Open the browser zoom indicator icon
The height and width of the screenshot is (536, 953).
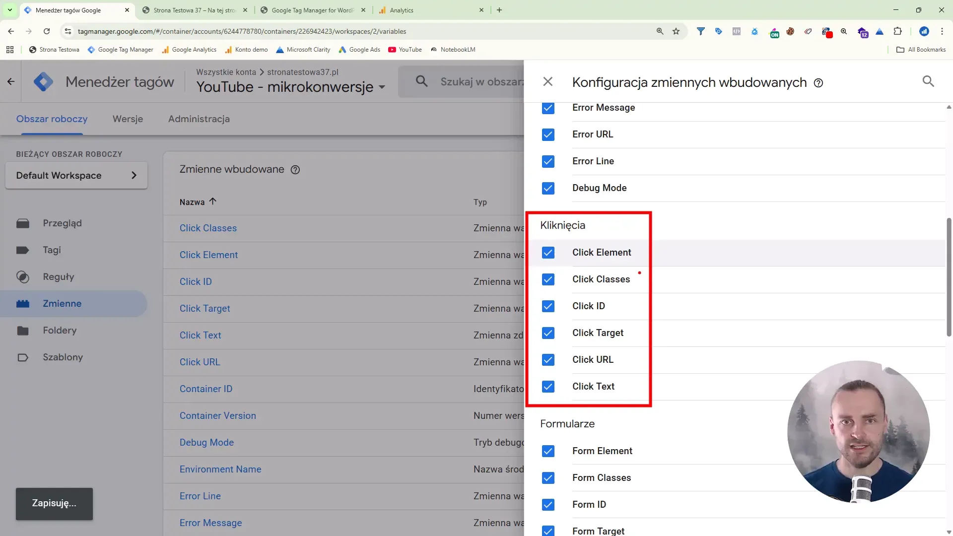tap(660, 31)
